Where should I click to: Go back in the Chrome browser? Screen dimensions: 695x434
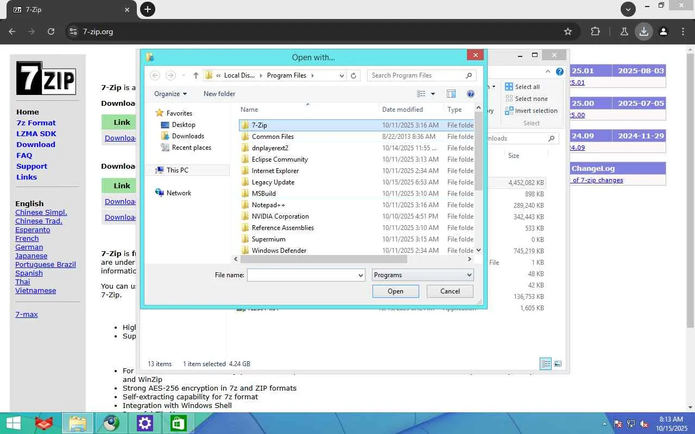[x=12, y=31]
